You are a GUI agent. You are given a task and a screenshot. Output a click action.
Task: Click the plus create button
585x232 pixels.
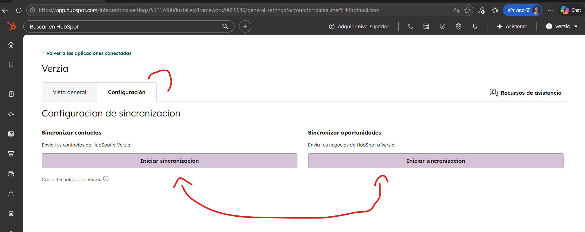click(x=245, y=26)
